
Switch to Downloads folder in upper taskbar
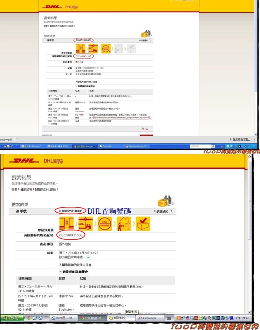pos(110,146)
